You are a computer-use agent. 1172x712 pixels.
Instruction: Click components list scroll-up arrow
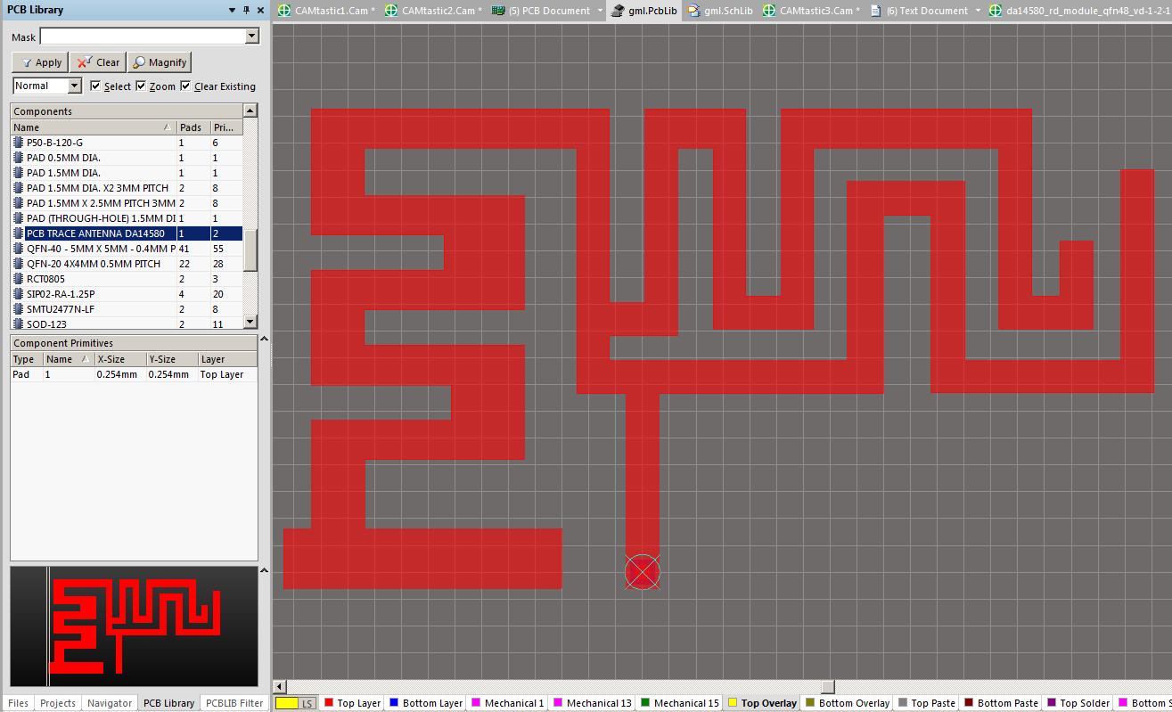coord(250,111)
